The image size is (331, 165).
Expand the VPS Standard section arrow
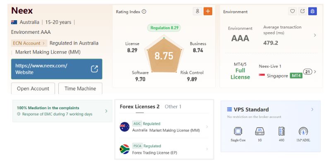312,109
